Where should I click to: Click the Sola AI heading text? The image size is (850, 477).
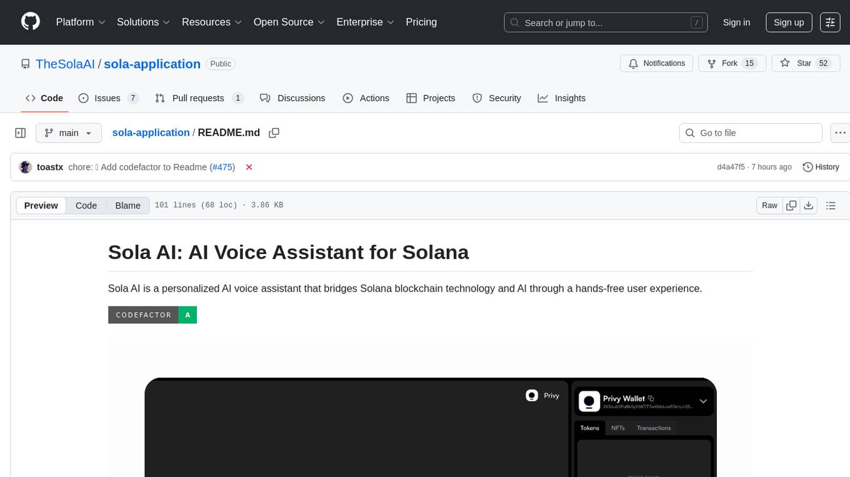(x=288, y=252)
